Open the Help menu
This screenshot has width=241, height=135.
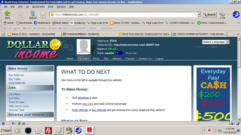tap(71, 7)
